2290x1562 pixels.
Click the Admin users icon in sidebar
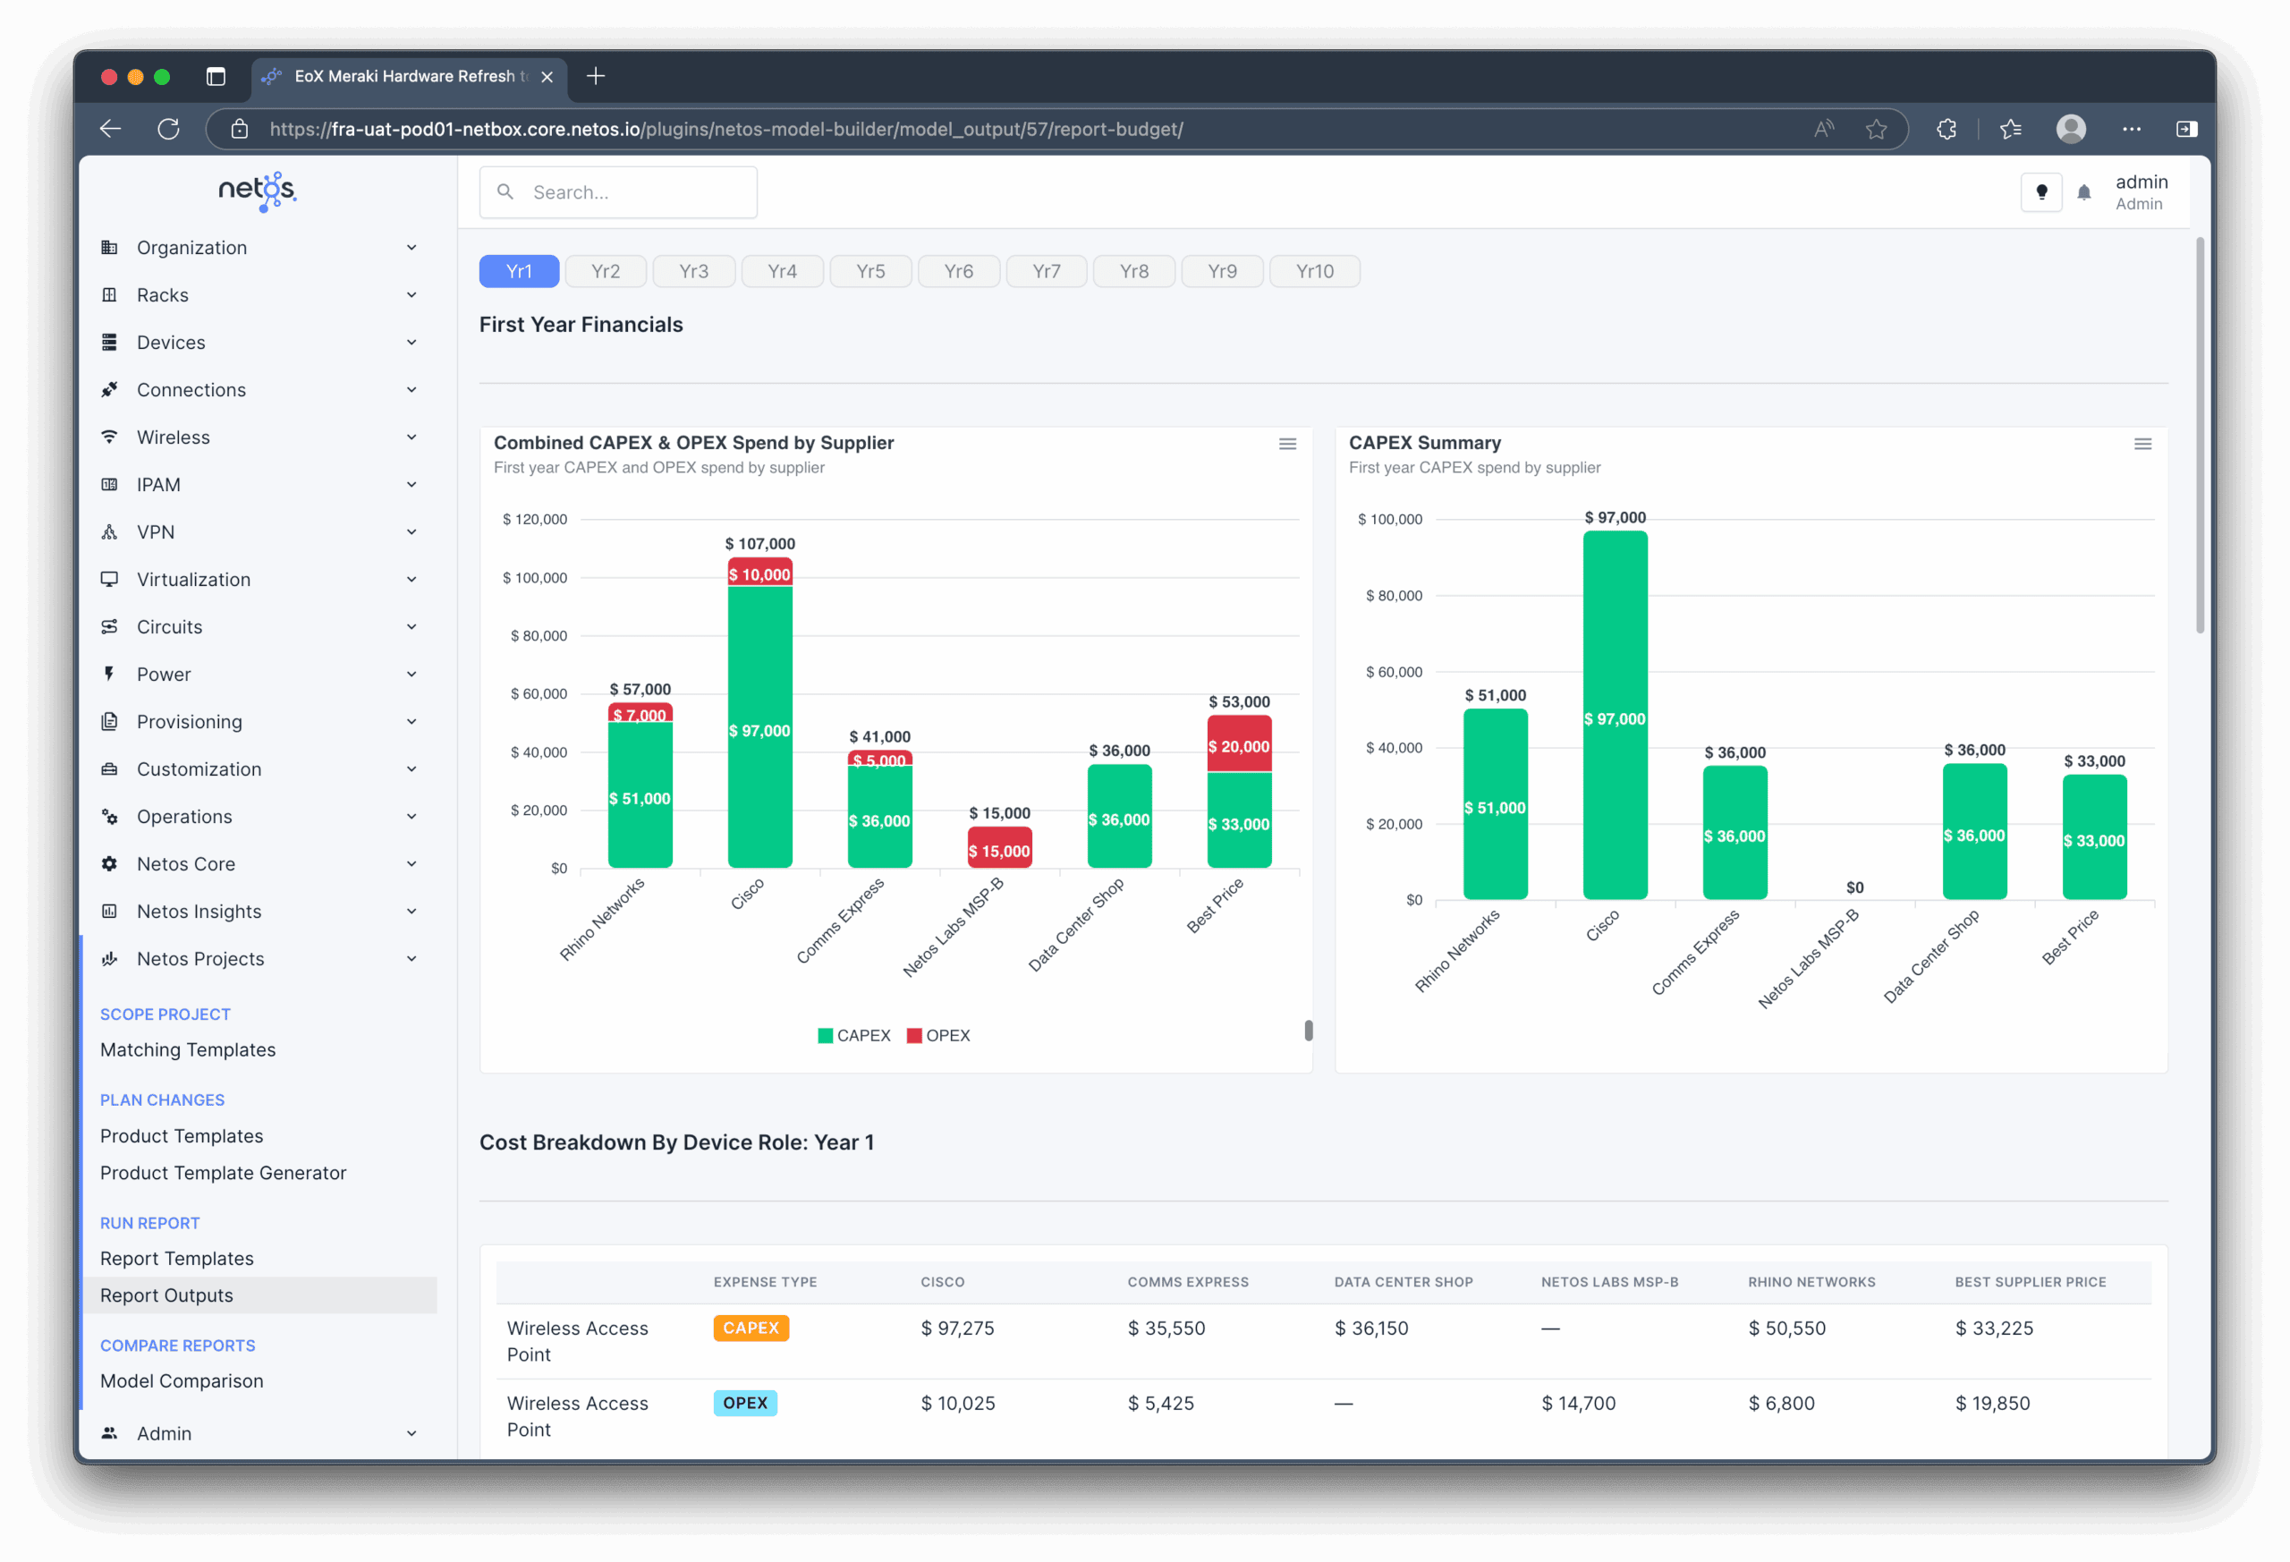109,1433
